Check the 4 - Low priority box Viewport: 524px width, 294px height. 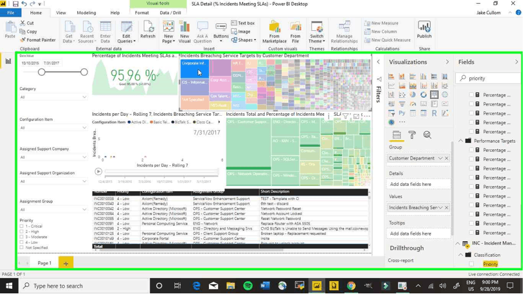[22, 243]
